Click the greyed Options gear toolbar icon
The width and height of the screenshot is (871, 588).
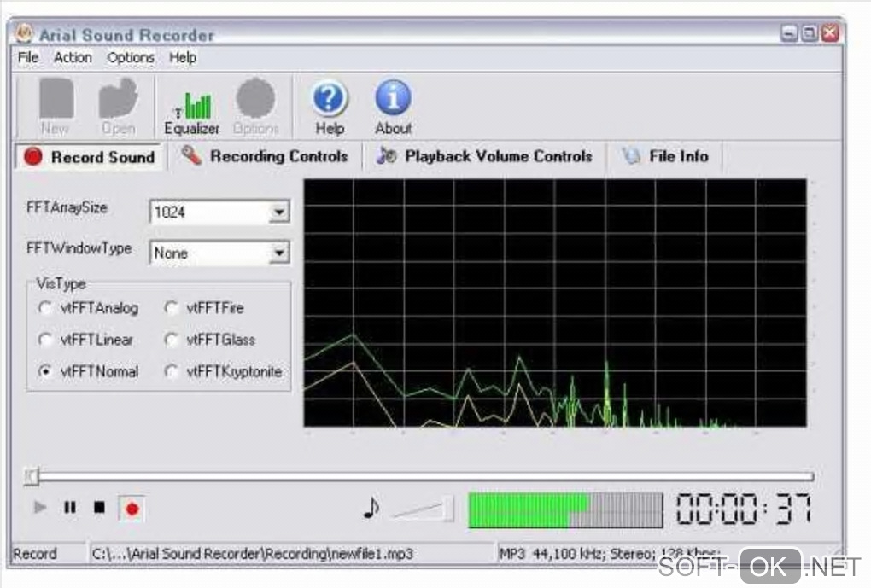[x=255, y=106]
